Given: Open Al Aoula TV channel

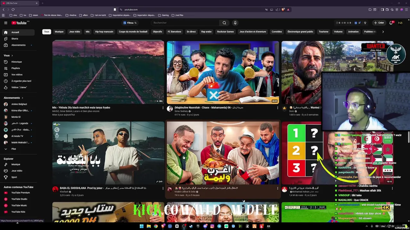Looking at the screenshot, I should tap(18, 136).
